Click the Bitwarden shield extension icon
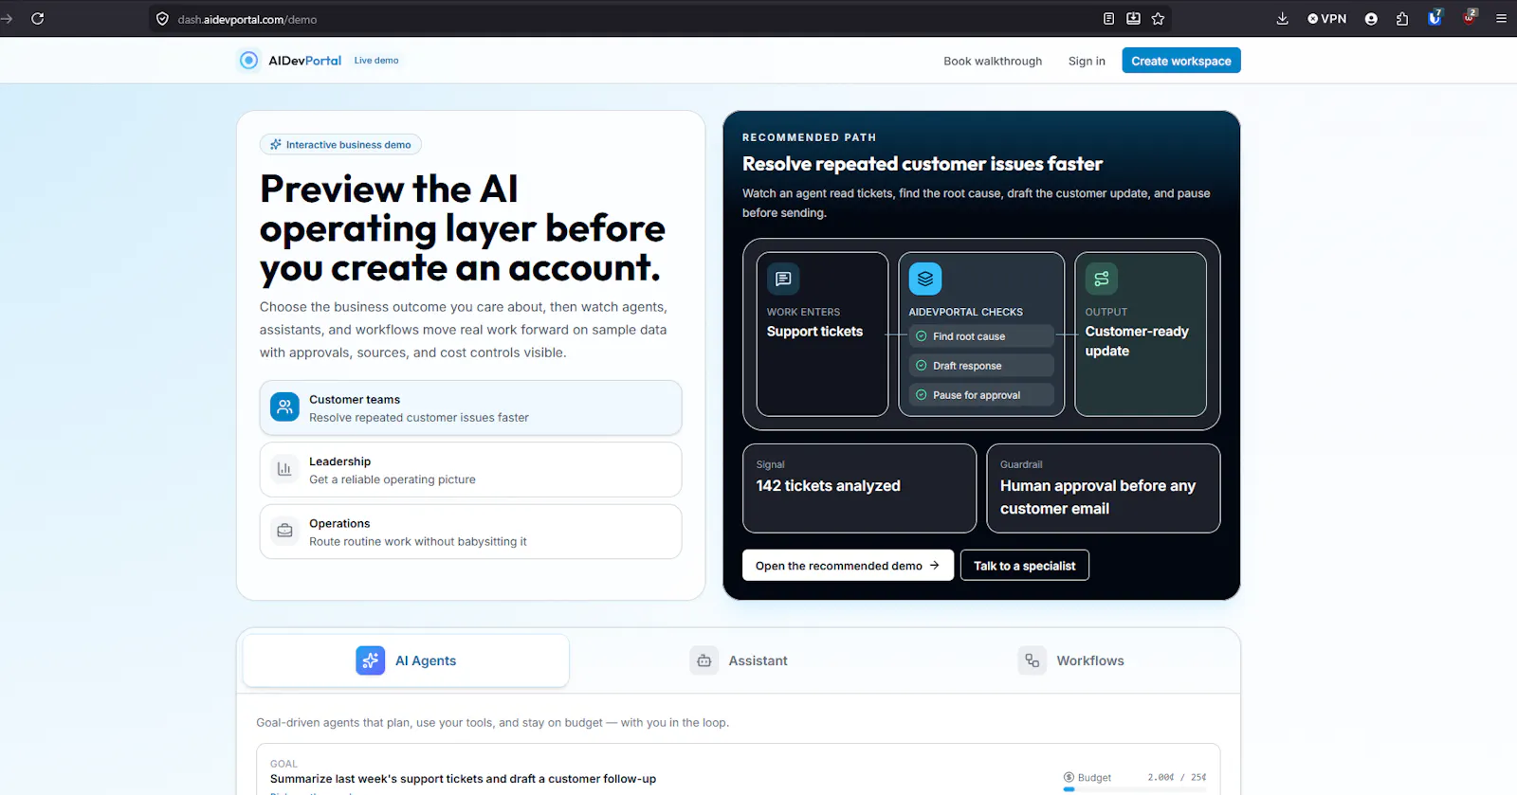The height and width of the screenshot is (795, 1517). tap(1435, 17)
